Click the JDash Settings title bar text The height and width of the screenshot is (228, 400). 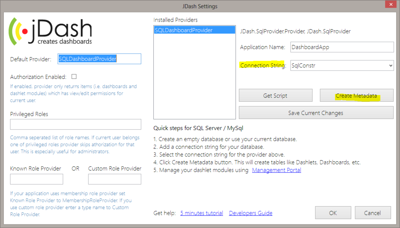(200, 6)
